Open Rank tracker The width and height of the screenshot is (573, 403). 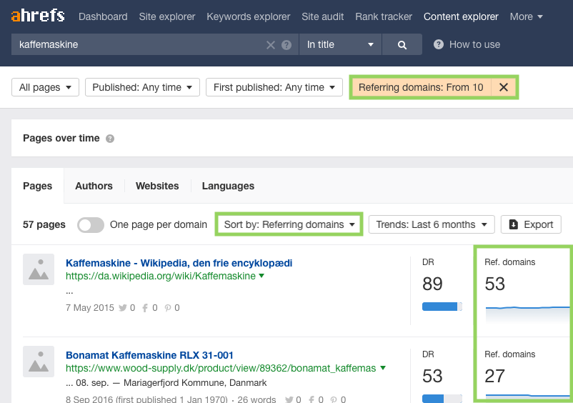(384, 16)
